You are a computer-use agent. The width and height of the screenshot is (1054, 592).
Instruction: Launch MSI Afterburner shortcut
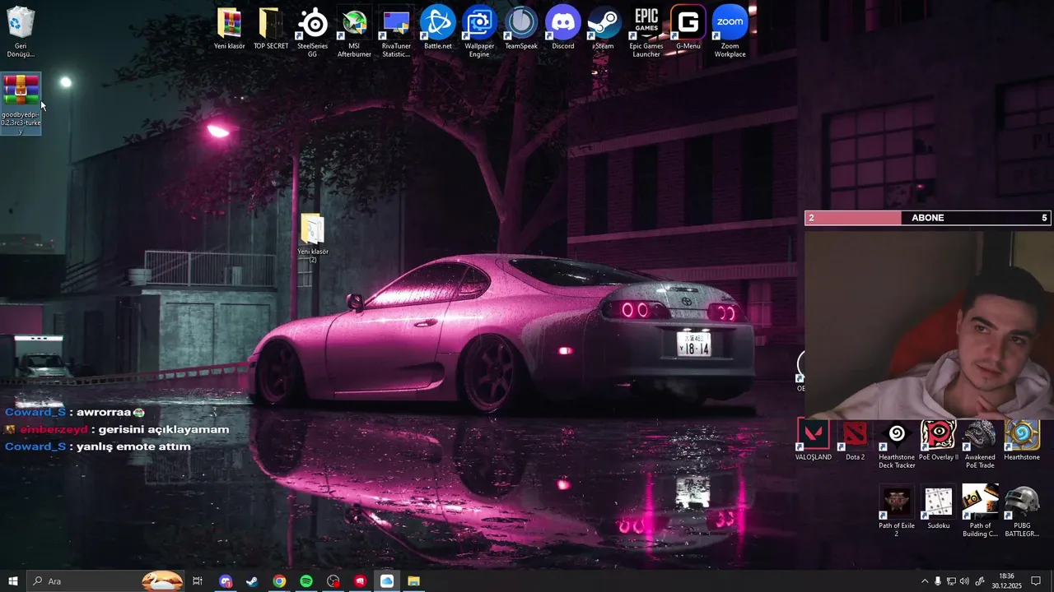(x=354, y=32)
